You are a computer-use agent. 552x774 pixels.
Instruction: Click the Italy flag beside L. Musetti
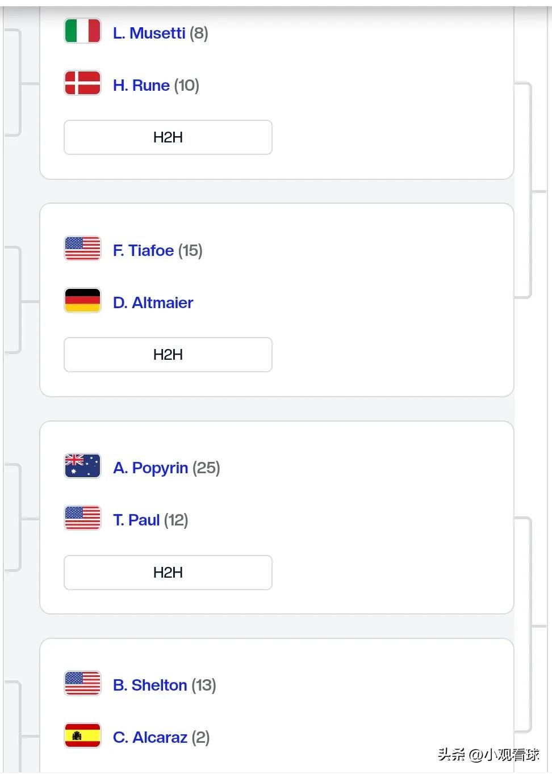[83, 31]
